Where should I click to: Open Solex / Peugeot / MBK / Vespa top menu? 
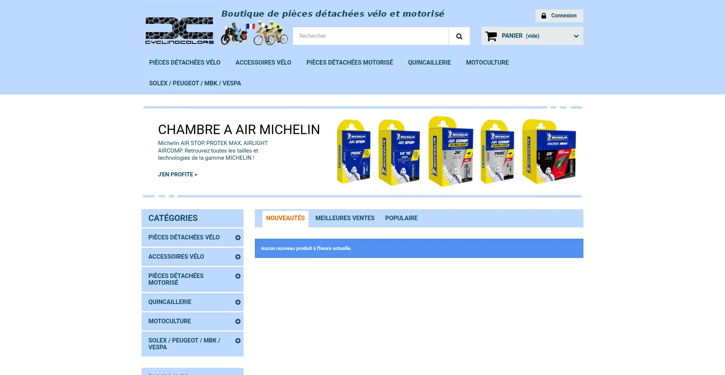coord(195,83)
